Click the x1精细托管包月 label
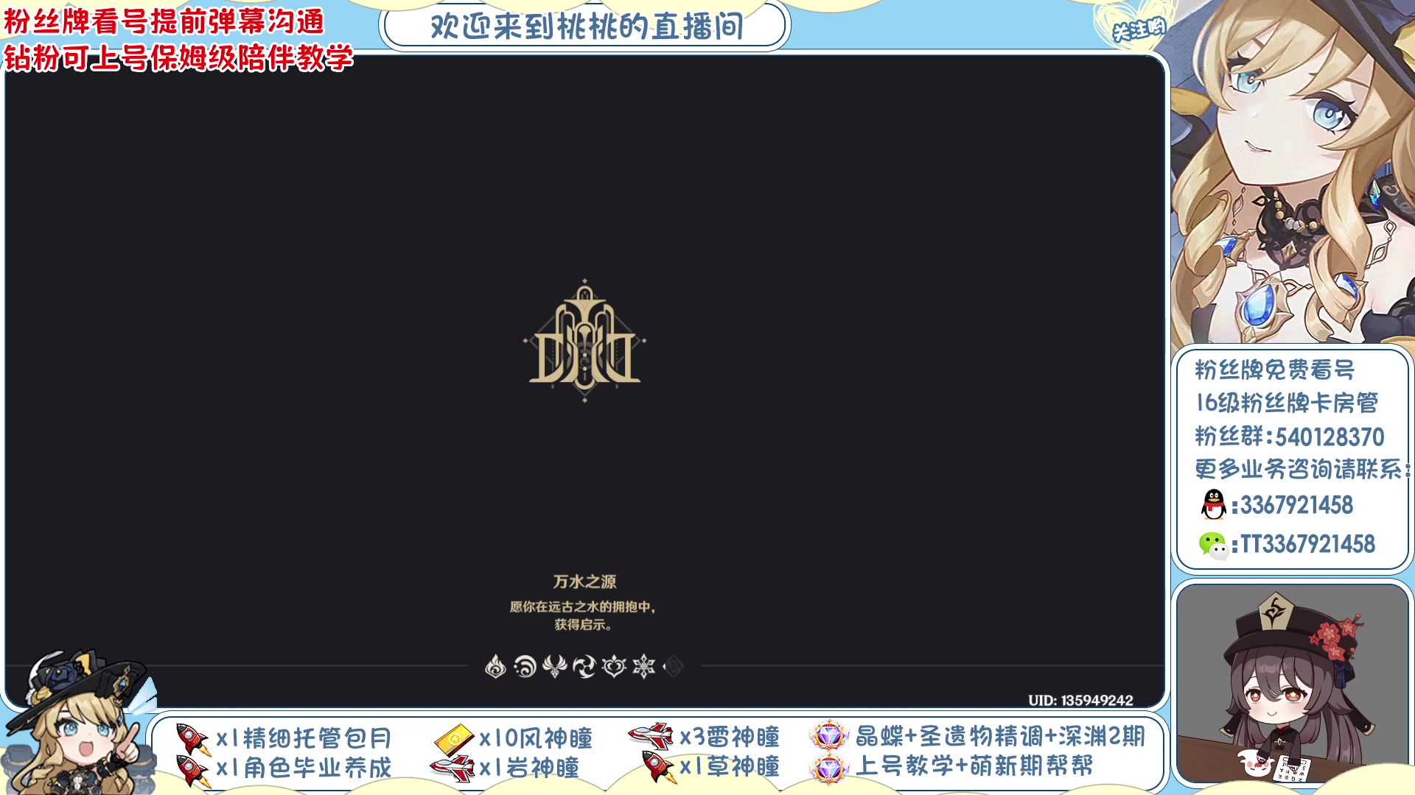 pos(304,738)
